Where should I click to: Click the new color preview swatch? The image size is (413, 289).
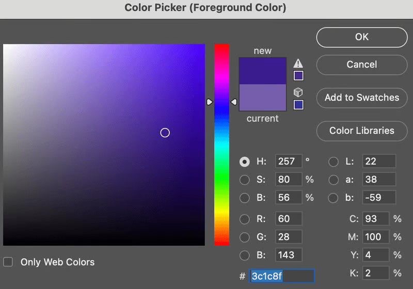pyautogui.click(x=262, y=71)
